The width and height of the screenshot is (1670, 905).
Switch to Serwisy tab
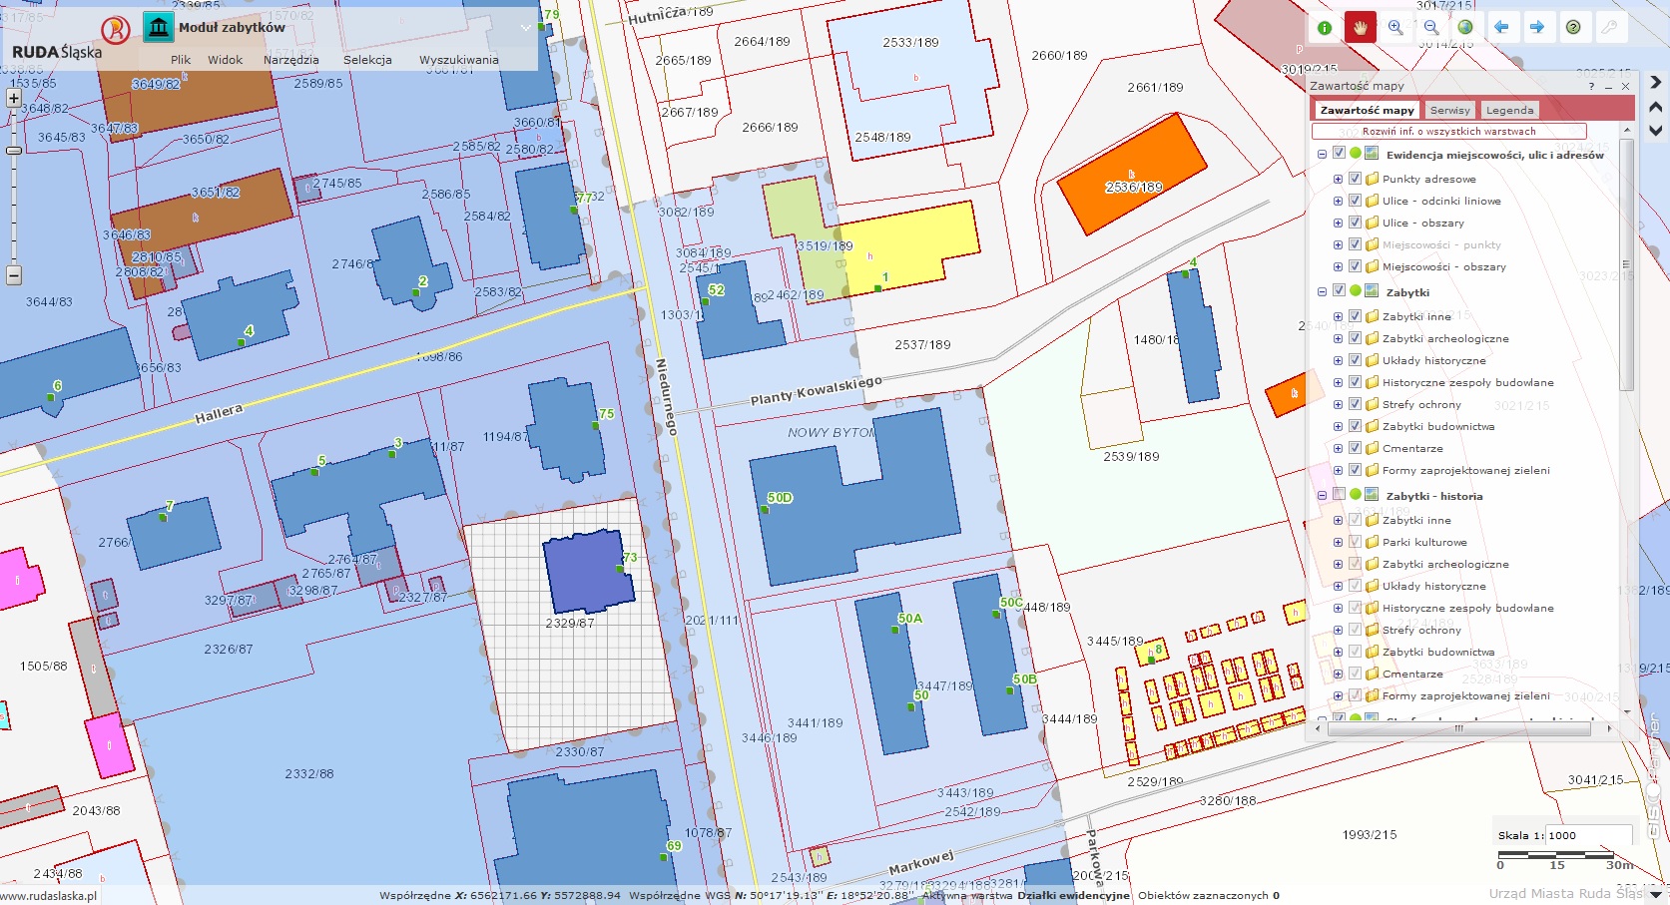[1449, 110]
